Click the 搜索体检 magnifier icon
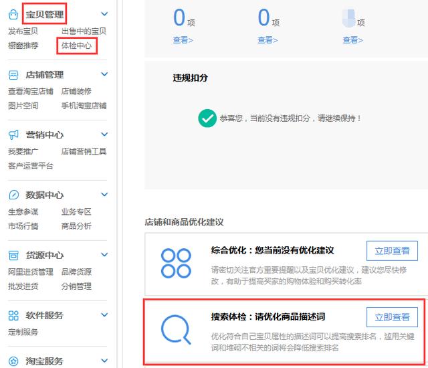Screen dimensions: 428x368 pyautogui.click(x=176, y=329)
